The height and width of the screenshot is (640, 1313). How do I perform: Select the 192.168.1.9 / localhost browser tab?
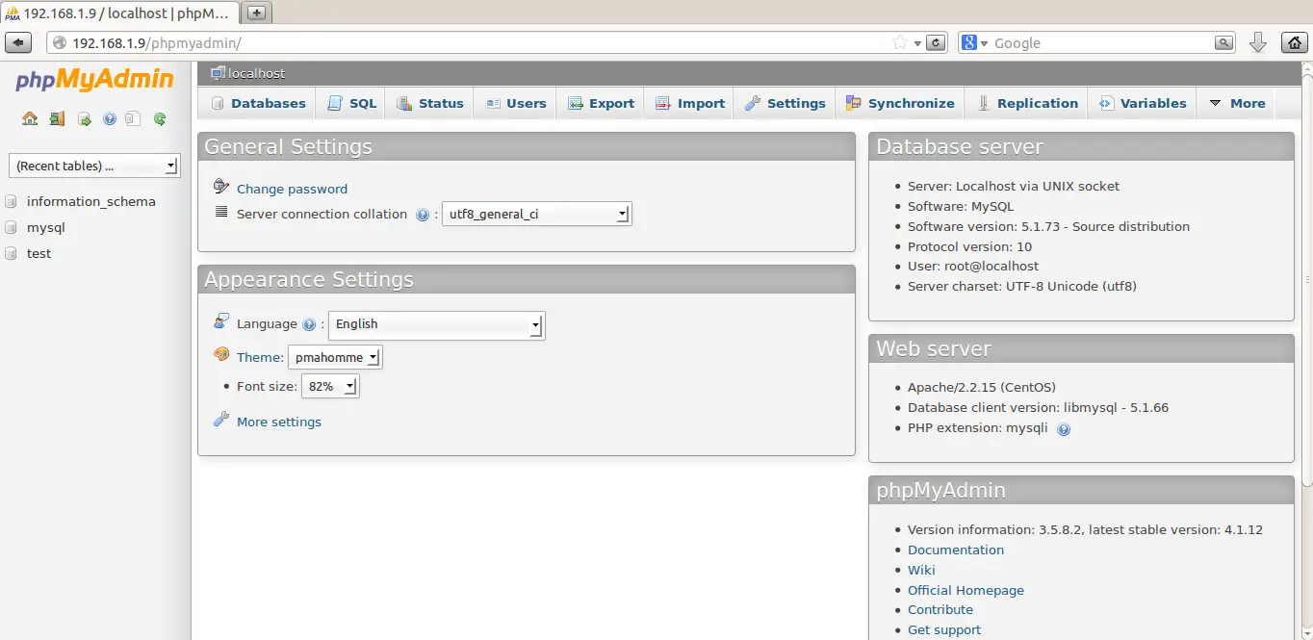click(x=120, y=13)
